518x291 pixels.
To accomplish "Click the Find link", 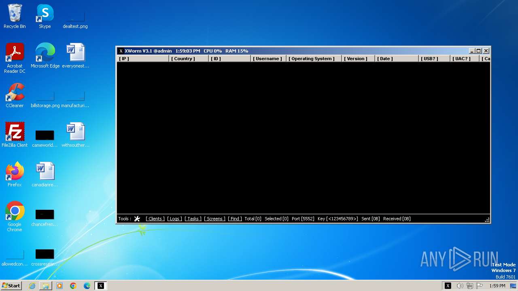I will tap(235, 219).
